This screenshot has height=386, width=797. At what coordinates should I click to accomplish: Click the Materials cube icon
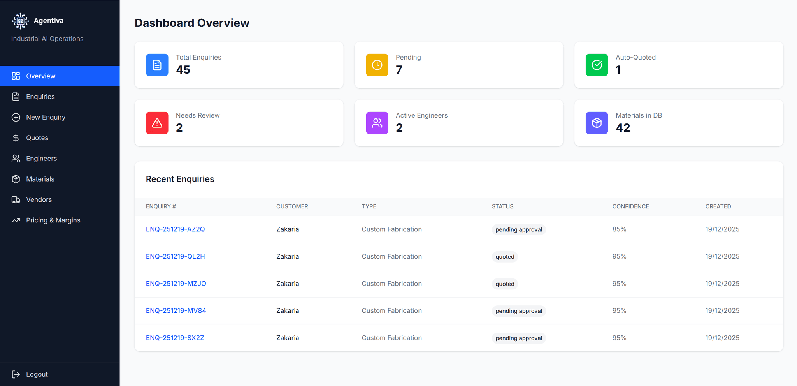tap(16, 179)
